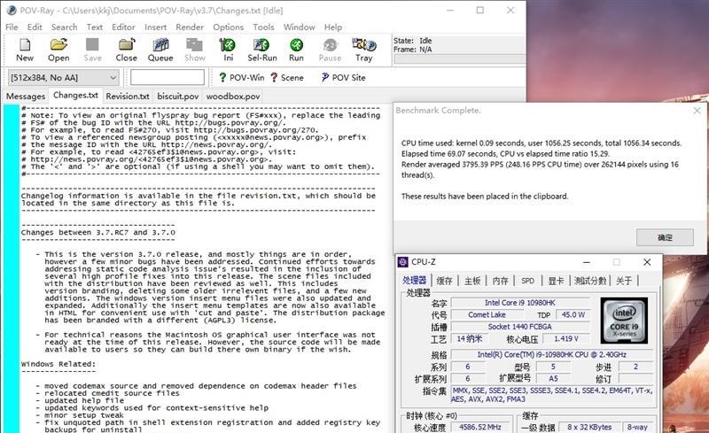The image size is (709, 433).
Task: Select the 处理器 tab in CPU-Z
Action: pos(414,280)
